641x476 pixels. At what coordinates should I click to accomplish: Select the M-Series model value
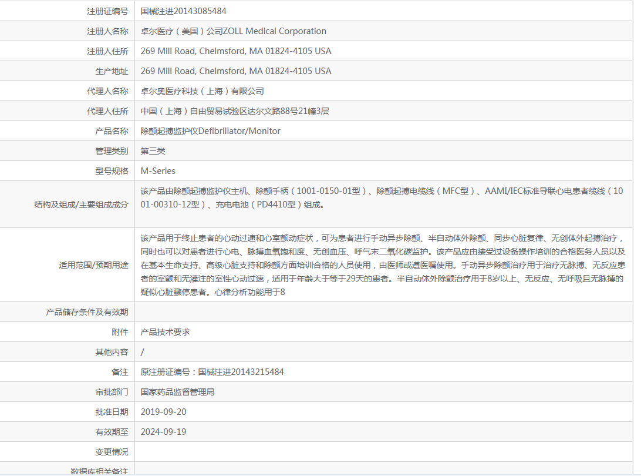tap(158, 171)
